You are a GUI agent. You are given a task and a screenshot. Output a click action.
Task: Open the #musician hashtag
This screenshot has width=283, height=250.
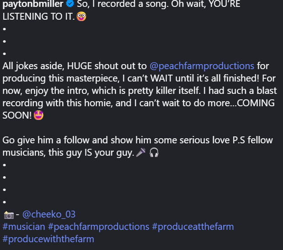click(x=24, y=227)
